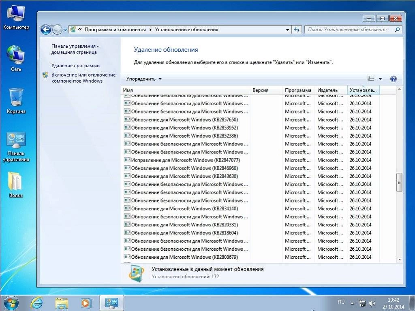The width and height of the screenshot is (415, 311).
Task: Click Установлено обновлений: 172 status text
Action: click(185, 277)
